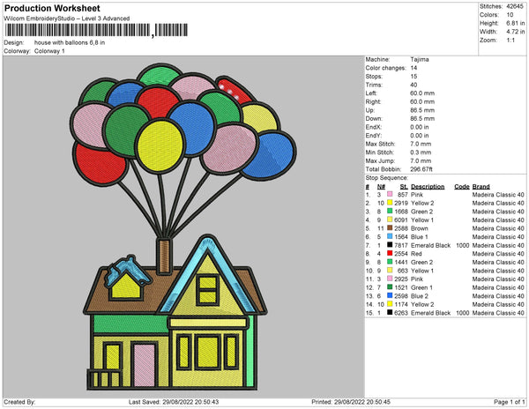This screenshot has height=409, width=529.
Task: Click the stitch count '2925' for Pink
Action: click(401, 279)
